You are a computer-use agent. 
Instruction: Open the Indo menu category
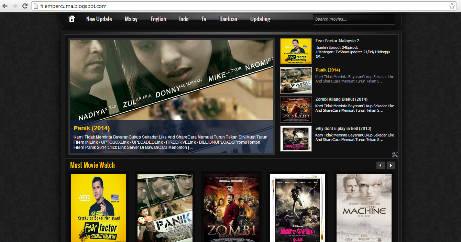point(184,19)
